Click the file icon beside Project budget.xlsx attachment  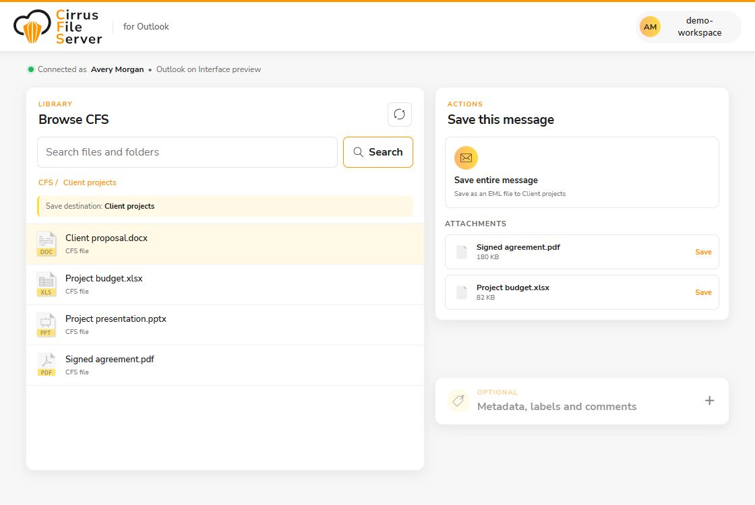coord(461,292)
